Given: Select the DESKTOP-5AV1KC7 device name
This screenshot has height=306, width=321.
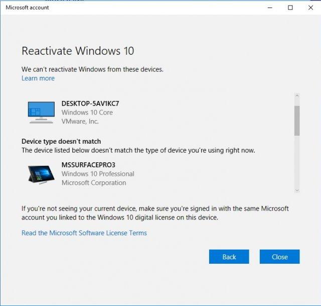Looking at the screenshot, I should click(x=90, y=104).
